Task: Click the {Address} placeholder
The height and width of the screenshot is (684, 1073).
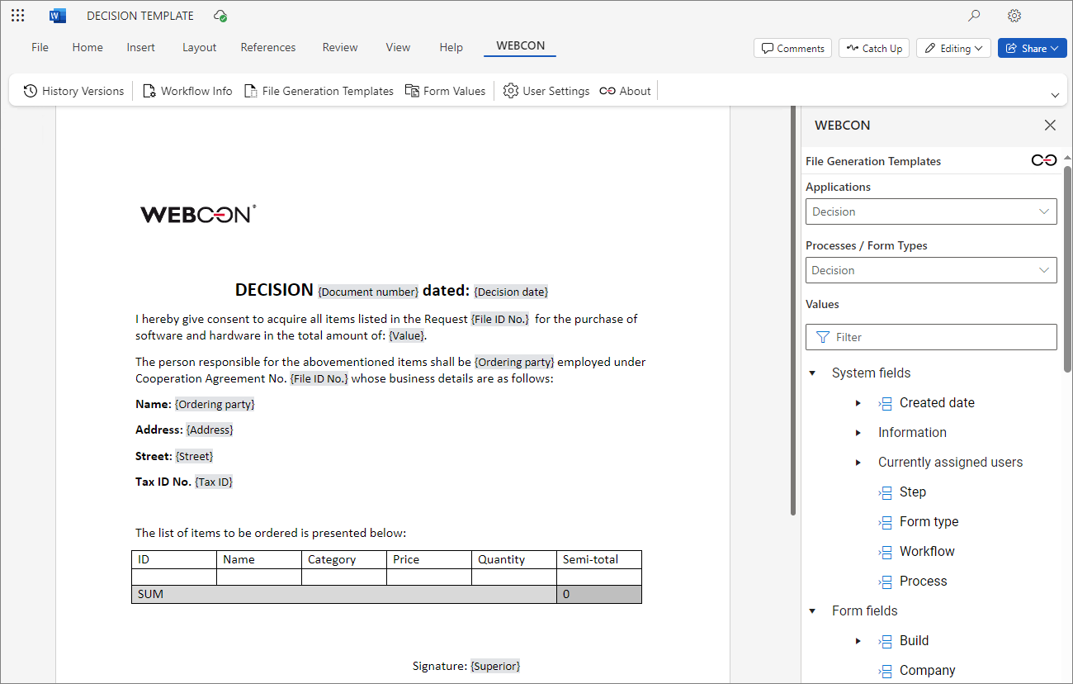Action: click(x=210, y=430)
